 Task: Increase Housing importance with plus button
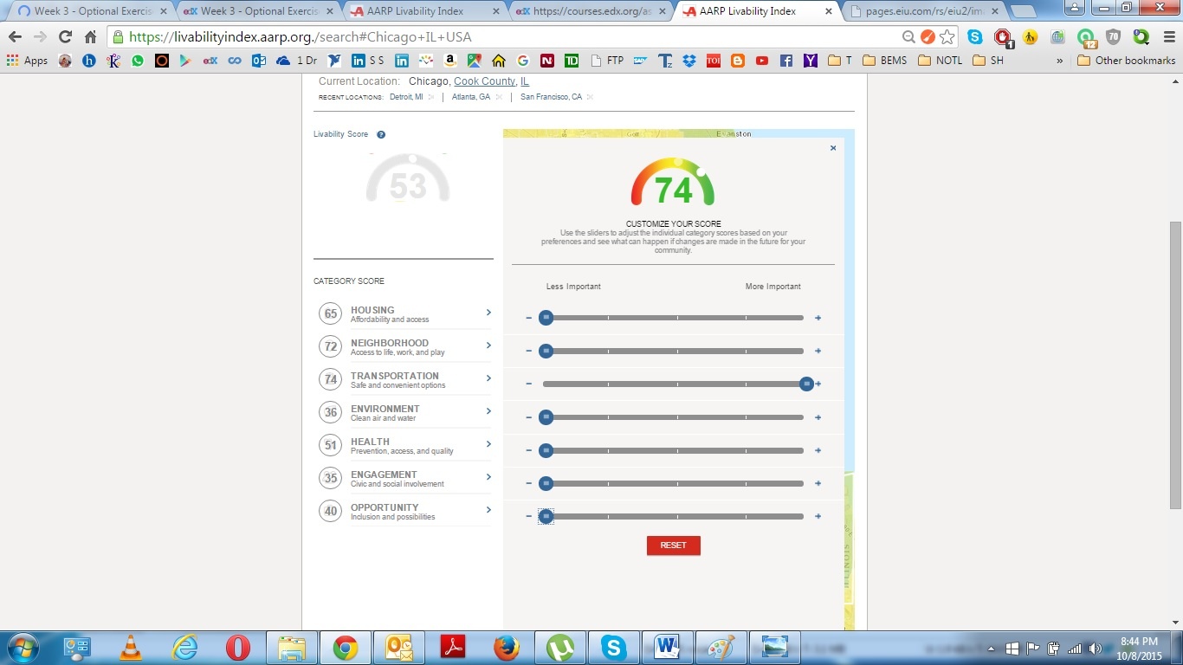(x=818, y=318)
